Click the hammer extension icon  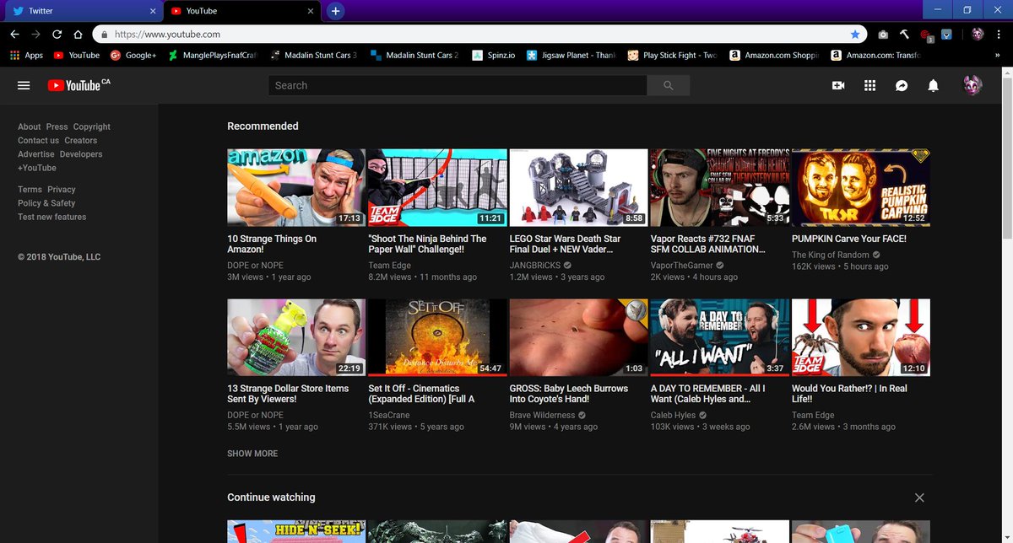pyautogui.click(x=904, y=35)
